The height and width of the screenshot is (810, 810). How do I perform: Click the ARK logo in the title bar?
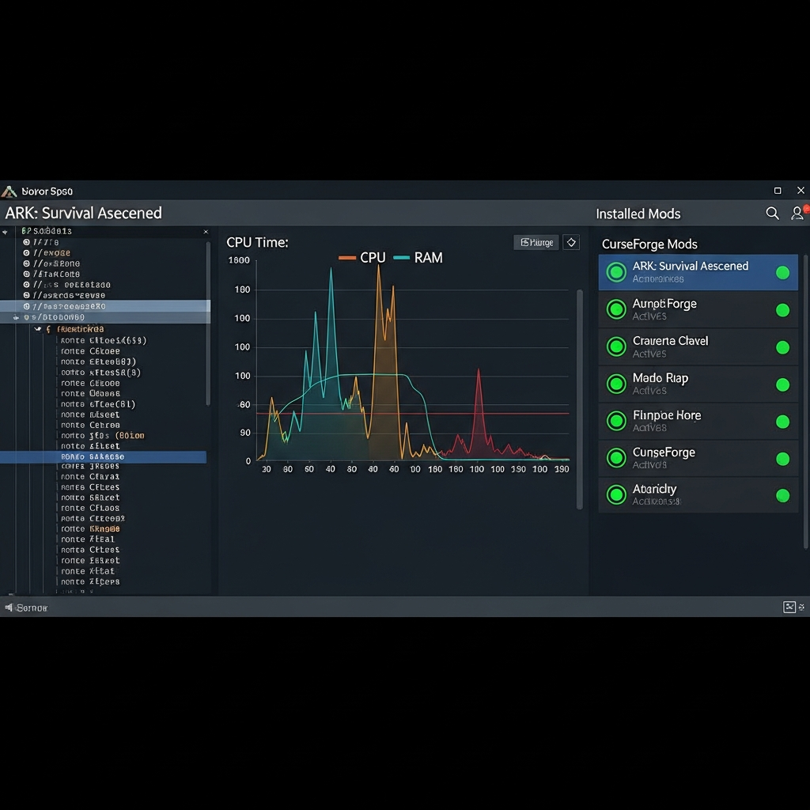(x=9, y=191)
